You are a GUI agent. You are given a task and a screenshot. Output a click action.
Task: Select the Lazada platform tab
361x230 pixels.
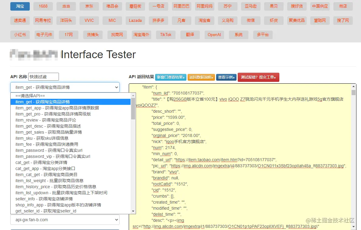pyautogui.click(x=135, y=20)
